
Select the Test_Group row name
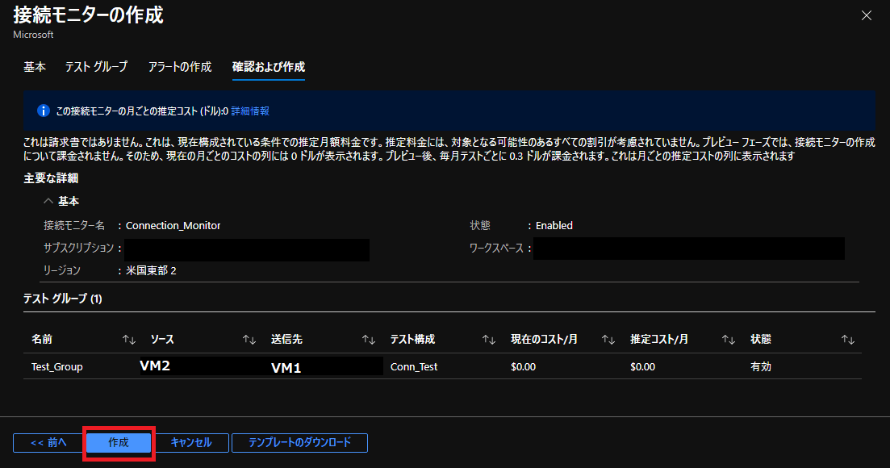point(56,367)
